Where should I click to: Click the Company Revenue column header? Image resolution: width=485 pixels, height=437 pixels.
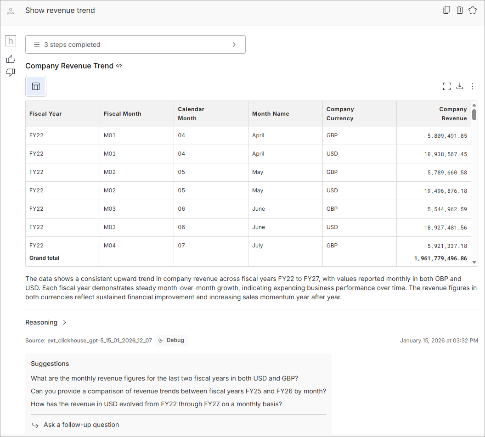click(452, 114)
